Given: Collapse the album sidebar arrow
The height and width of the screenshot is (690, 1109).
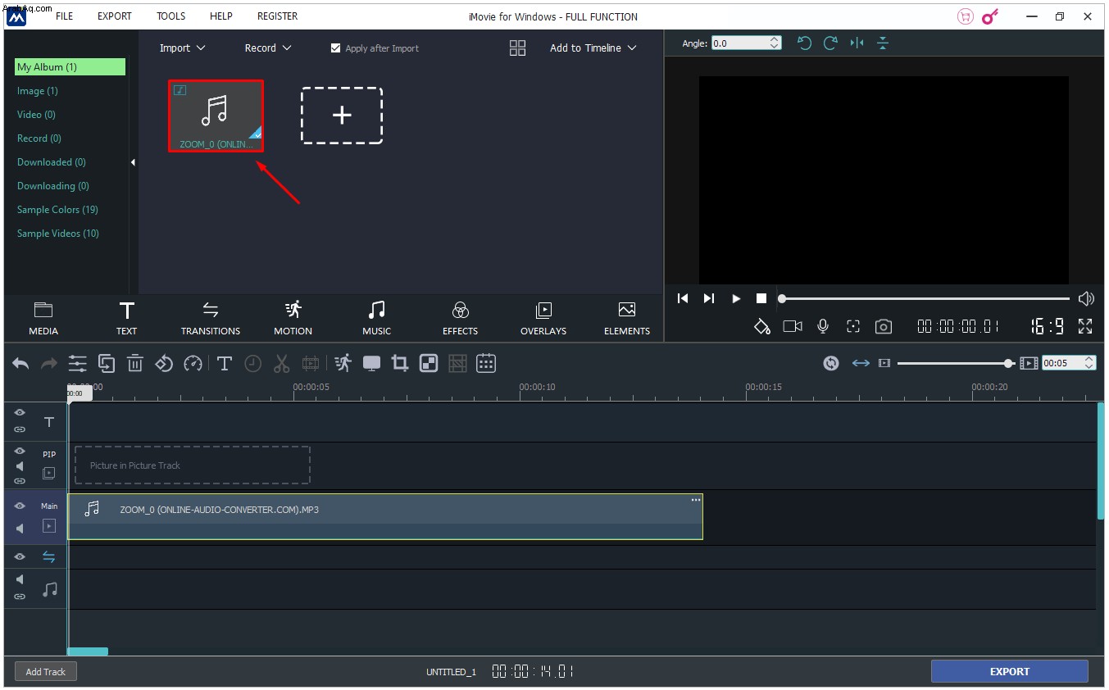Looking at the screenshot, I should coord(134,162).
